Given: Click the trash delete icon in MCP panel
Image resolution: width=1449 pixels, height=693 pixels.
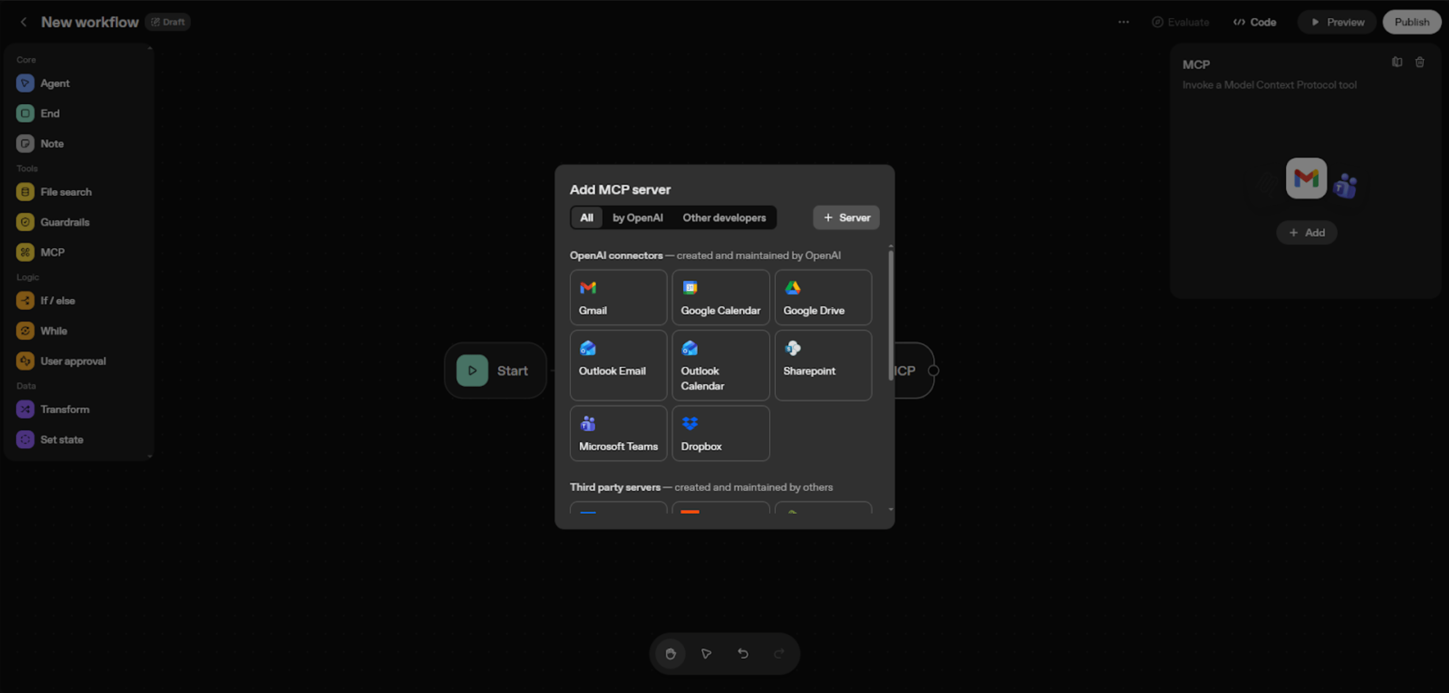Looking at the screenshot, I should (1420, 62).
